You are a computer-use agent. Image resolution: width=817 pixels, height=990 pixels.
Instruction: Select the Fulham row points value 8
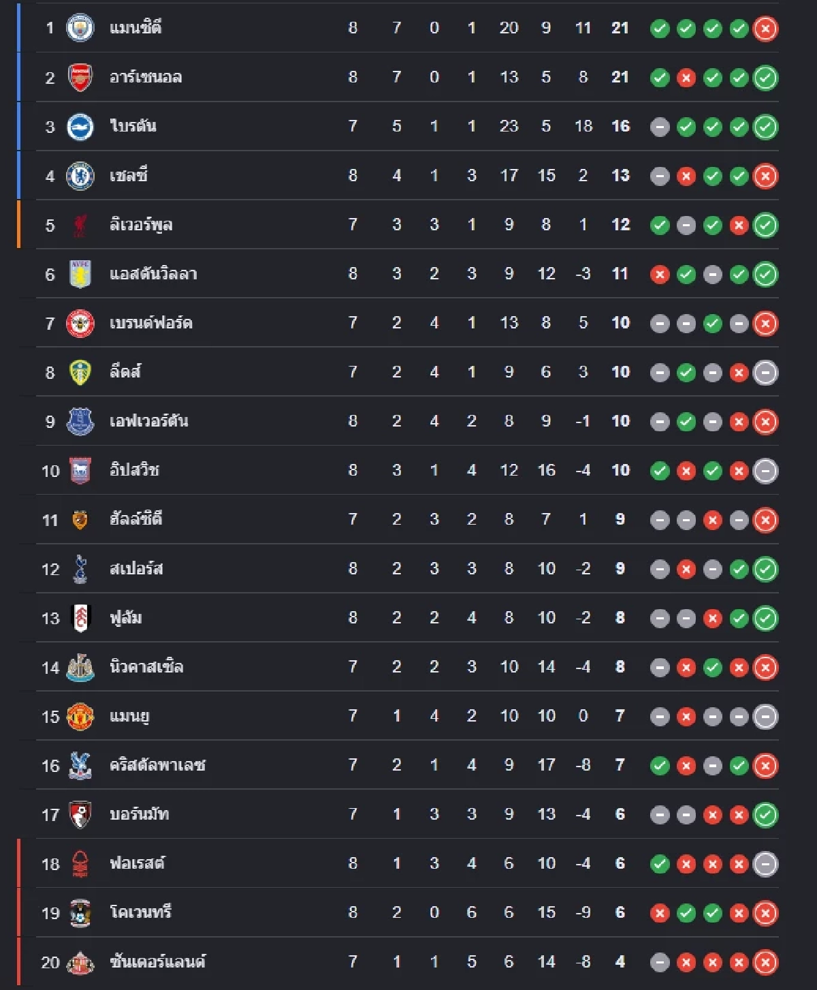(620, 618)
